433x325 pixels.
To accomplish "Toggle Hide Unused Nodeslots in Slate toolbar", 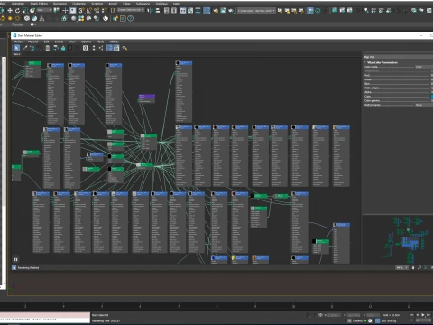I will click(x=63, y=48).
